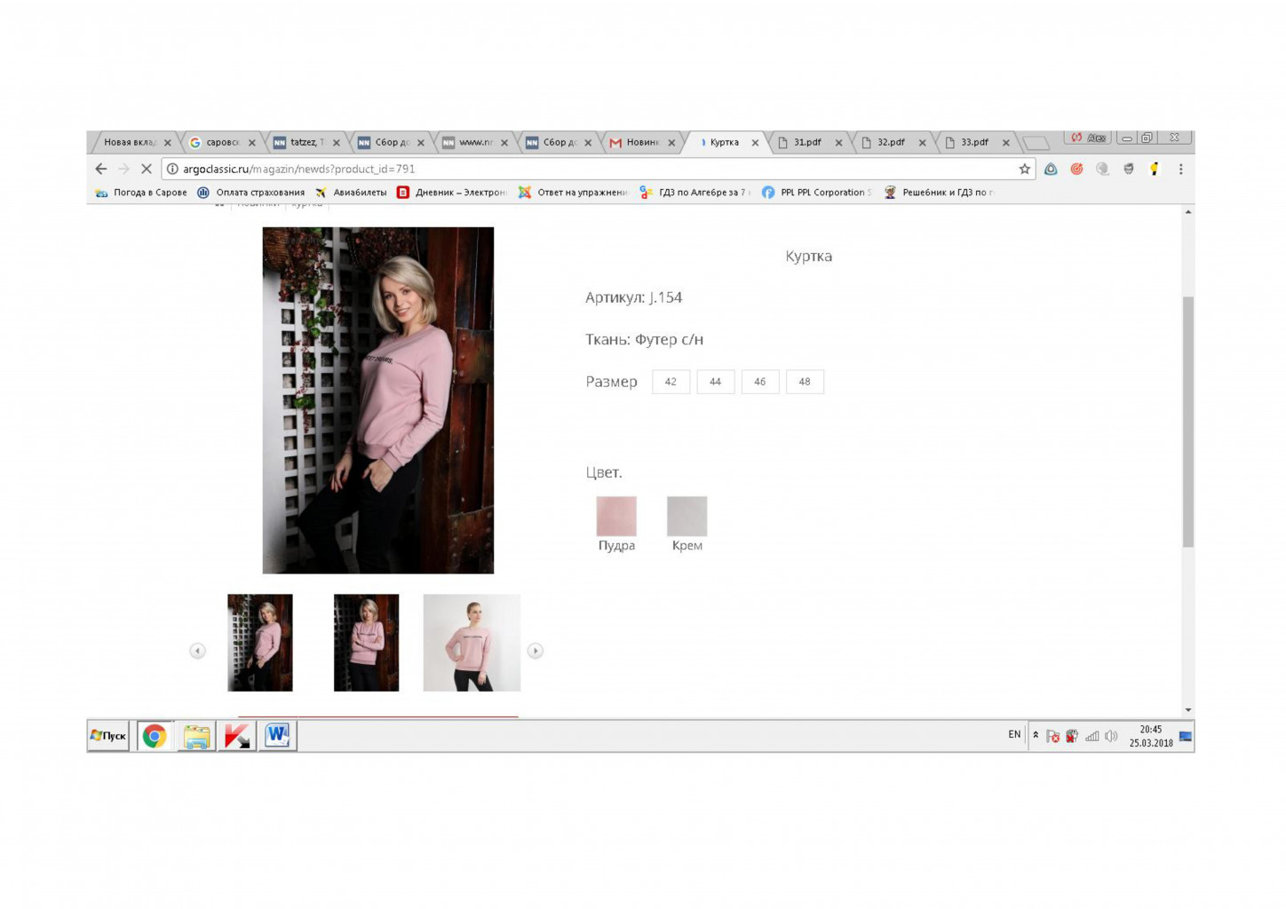Screen dimensions: 1286x909
Task: Open the Пуск start menu
Action: tap(108, 736)
